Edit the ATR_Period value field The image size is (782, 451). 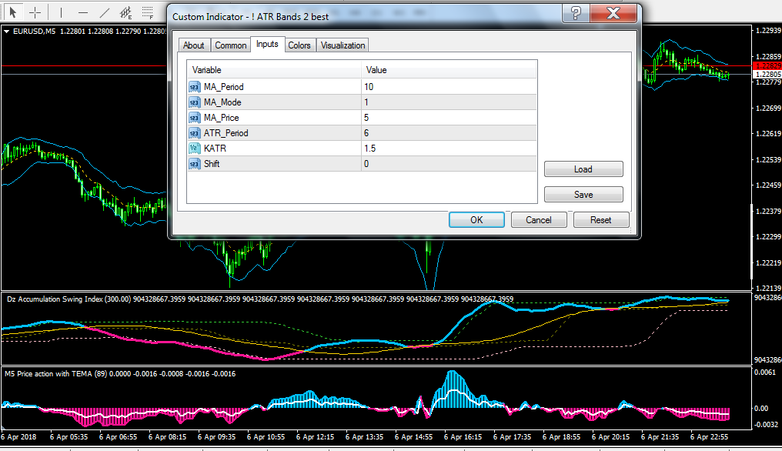click(x=449, y=133)
